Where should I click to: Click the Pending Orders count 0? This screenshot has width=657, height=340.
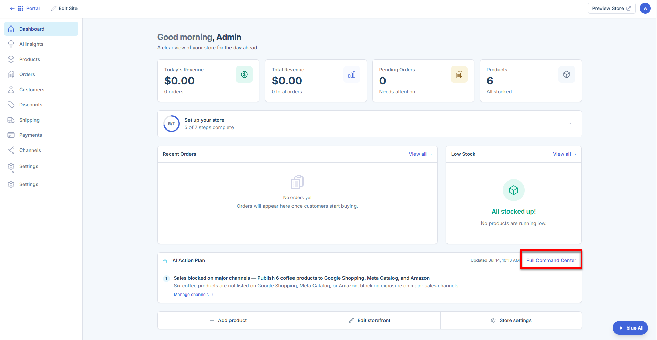pos(382,81)
